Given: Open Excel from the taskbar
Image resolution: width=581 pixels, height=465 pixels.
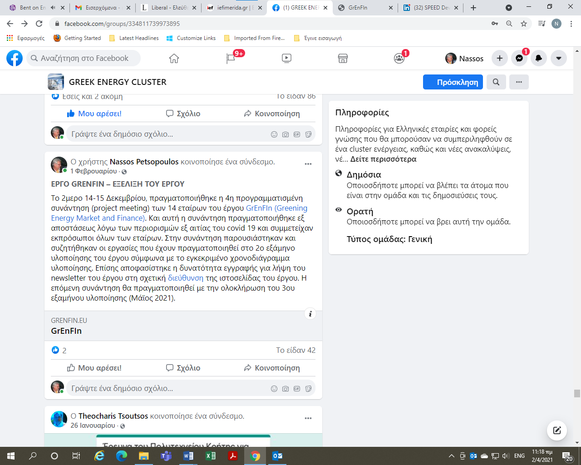Looking at the screenshot, I should click(211, 456).
